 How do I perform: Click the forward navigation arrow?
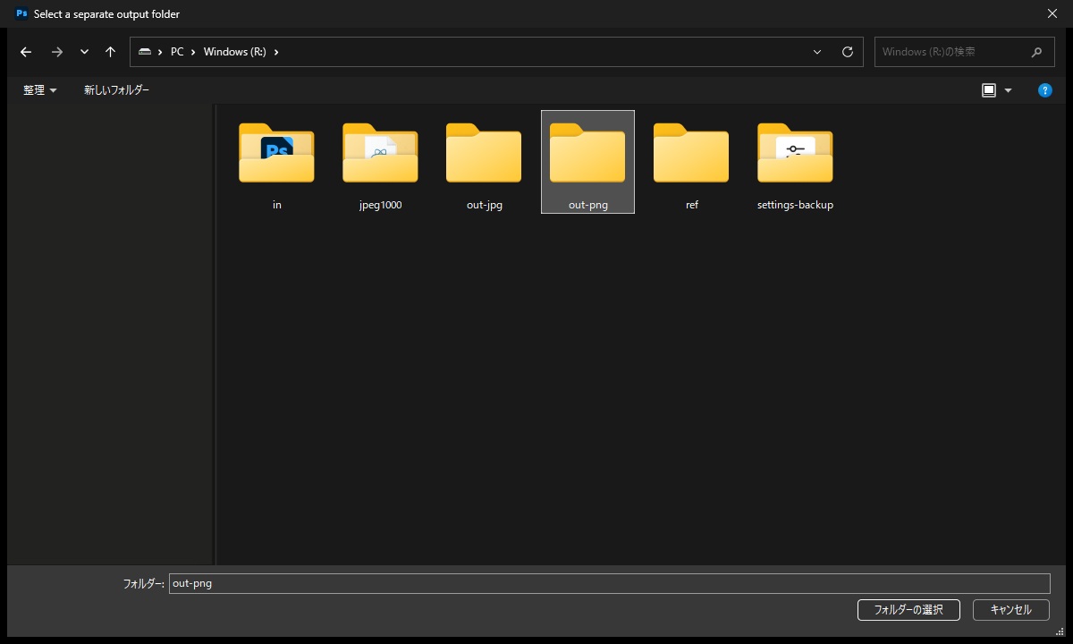point(57,52)
